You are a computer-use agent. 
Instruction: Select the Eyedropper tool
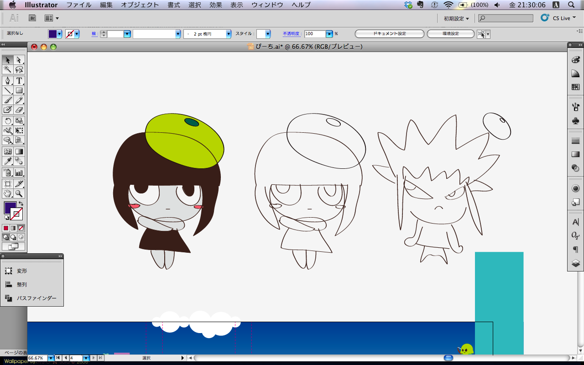click(8, 161)
